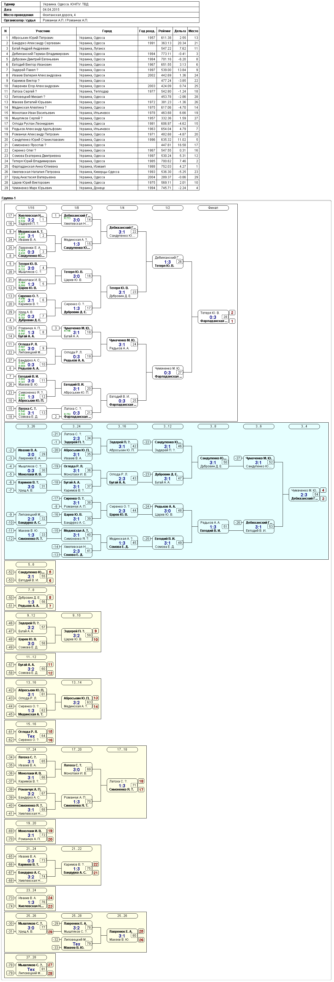Select the Чумаченко Марк Юрьевич participant row
Viewport: 334px width, 982px height.
click(100, 188)
